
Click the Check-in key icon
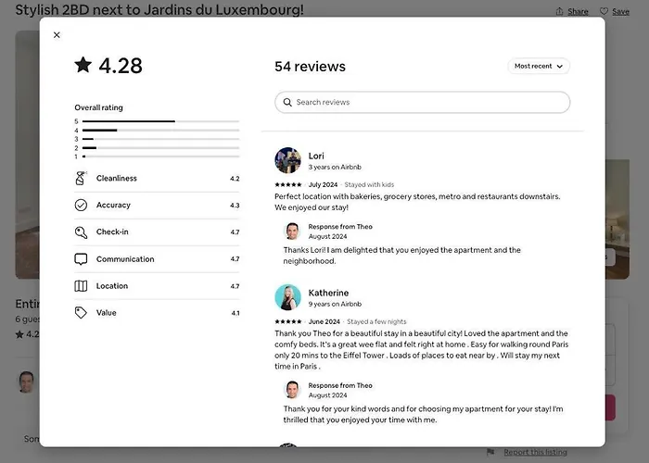[81, 232]
